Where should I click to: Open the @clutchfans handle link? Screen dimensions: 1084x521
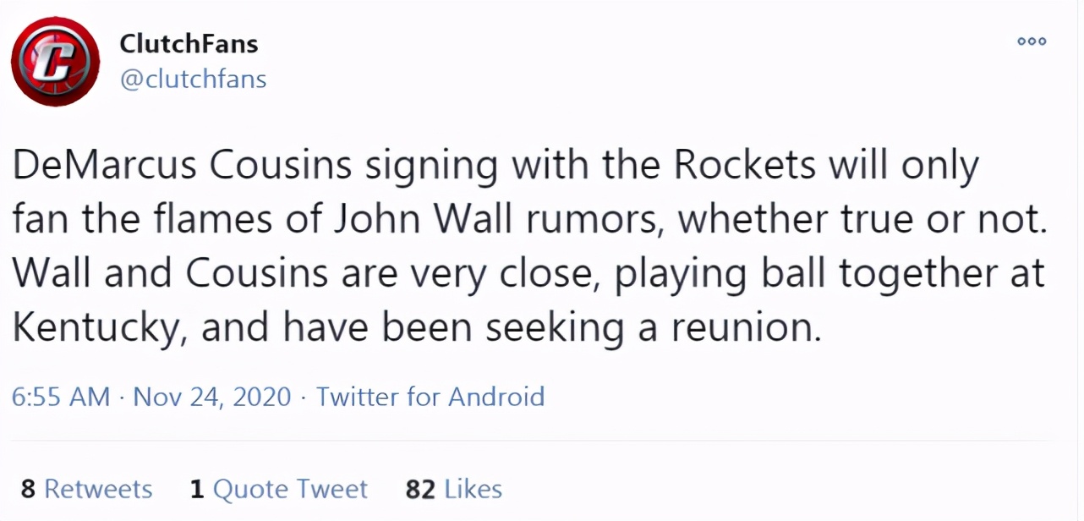(193, 80)
